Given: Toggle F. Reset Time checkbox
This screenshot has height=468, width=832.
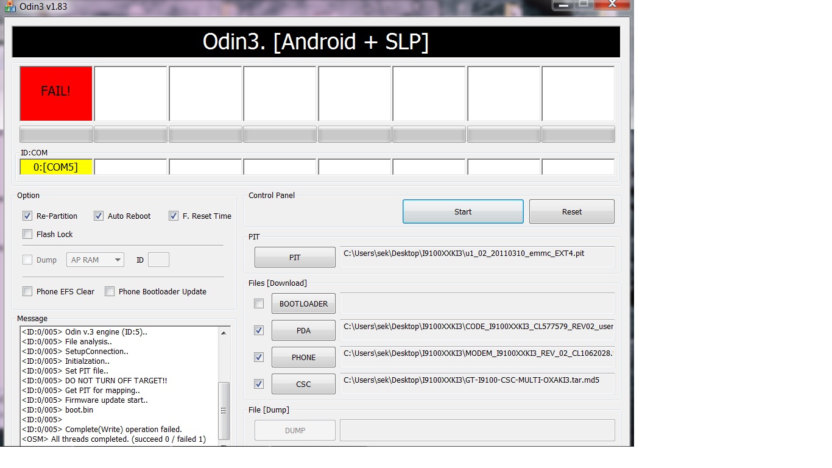Looking at the screenshot, I should pyautogui.click(x=174, y=216).
